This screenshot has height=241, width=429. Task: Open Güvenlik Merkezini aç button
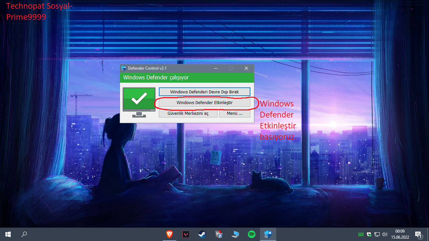[x=188, y=113]
